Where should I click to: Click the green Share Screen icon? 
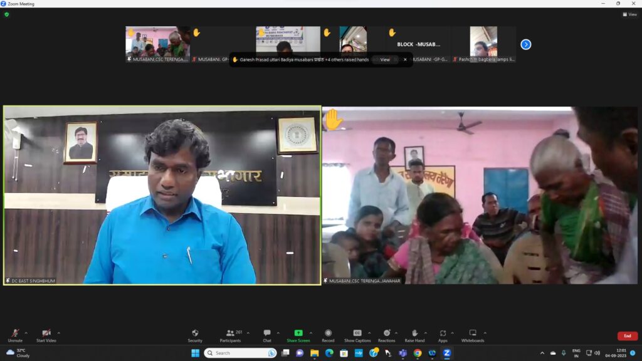298,333
